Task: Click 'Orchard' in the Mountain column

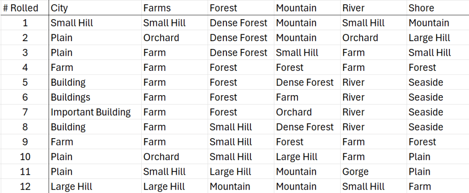Action: (x=294, y=112)
